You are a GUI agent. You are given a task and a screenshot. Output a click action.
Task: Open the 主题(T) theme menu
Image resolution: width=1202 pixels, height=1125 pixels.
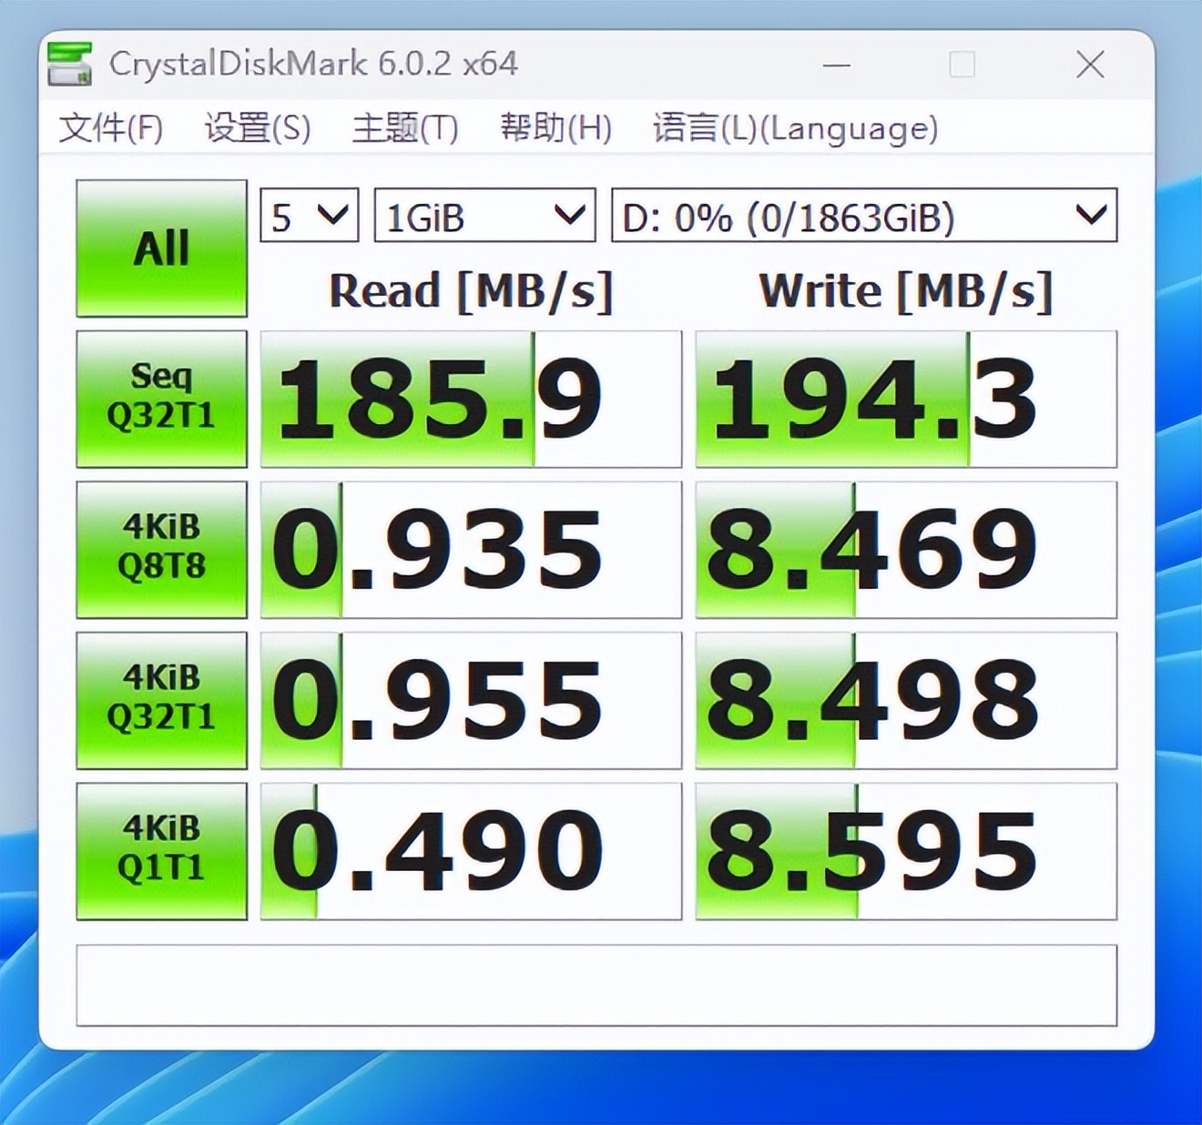(x=404, y=128)
